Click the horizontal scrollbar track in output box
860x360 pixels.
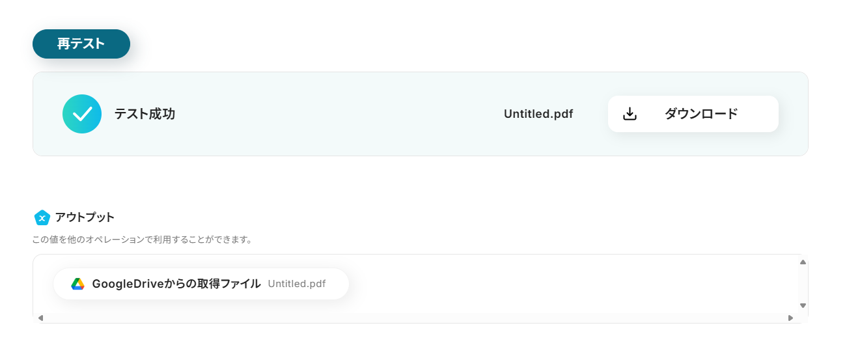[417, 318]
